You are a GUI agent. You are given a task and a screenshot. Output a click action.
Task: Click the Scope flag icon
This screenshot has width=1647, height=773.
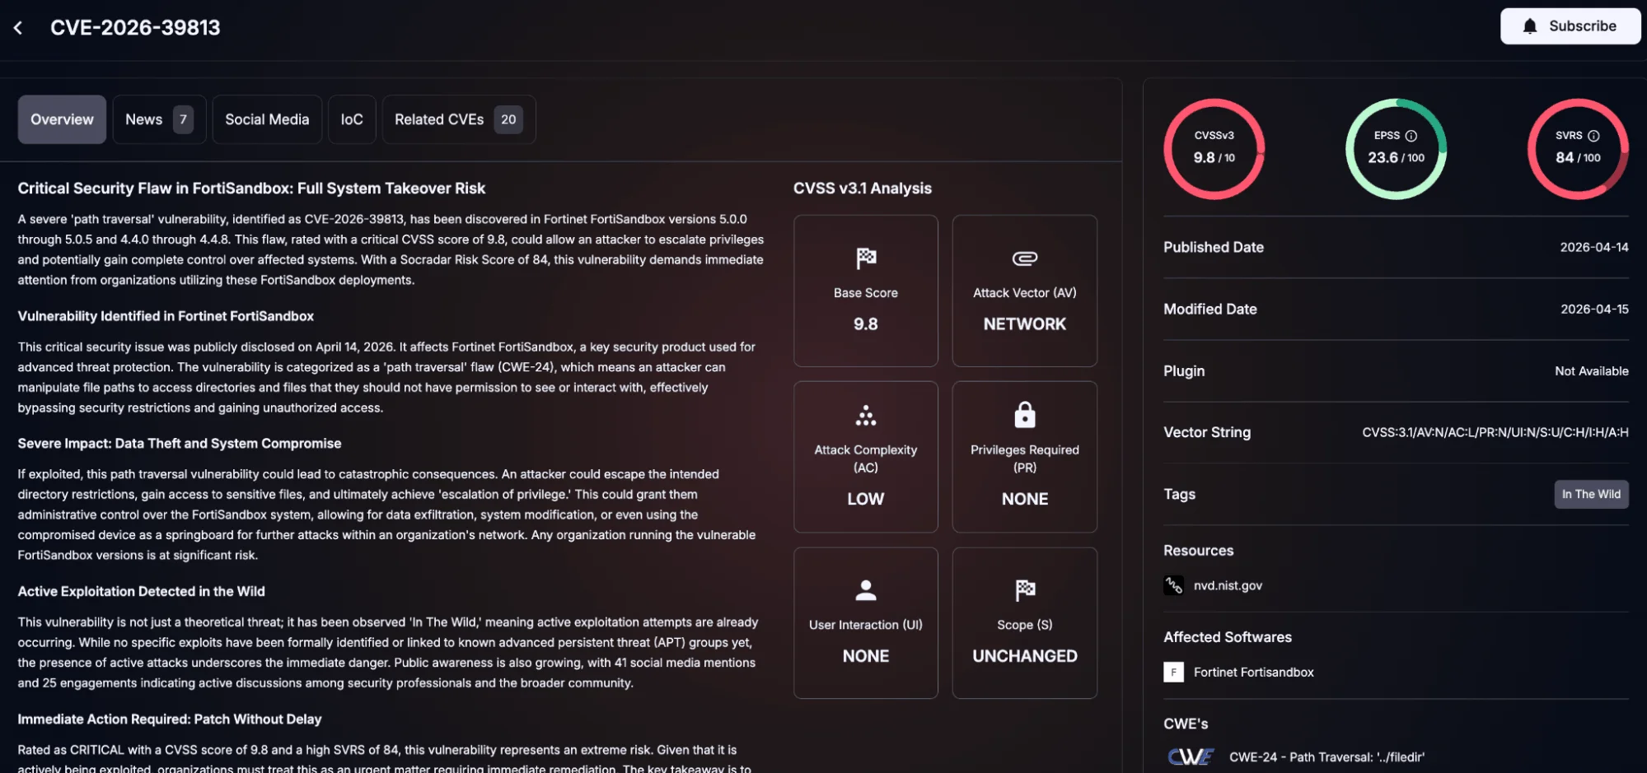coord(1024,590)
